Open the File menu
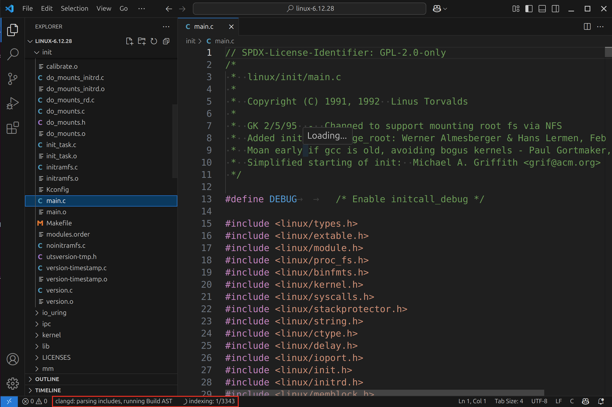This screenshot has height=407, width=612. click(27, 9)
